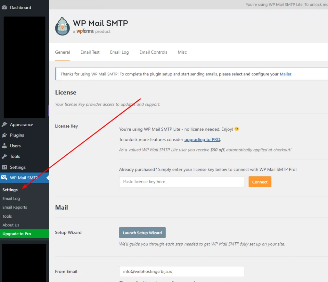Click the From Email input field

click(x=182, y=271)
